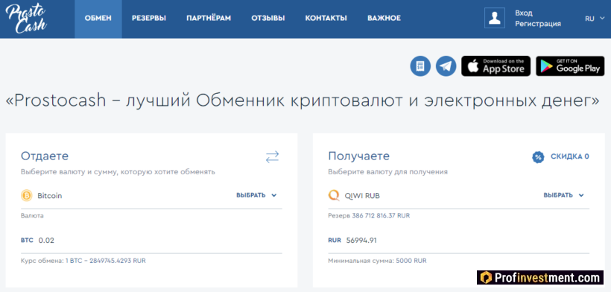The width and height of the screenshot is (611, 292).
Task: Open the RU language dropdown
Action: (595, 19)
